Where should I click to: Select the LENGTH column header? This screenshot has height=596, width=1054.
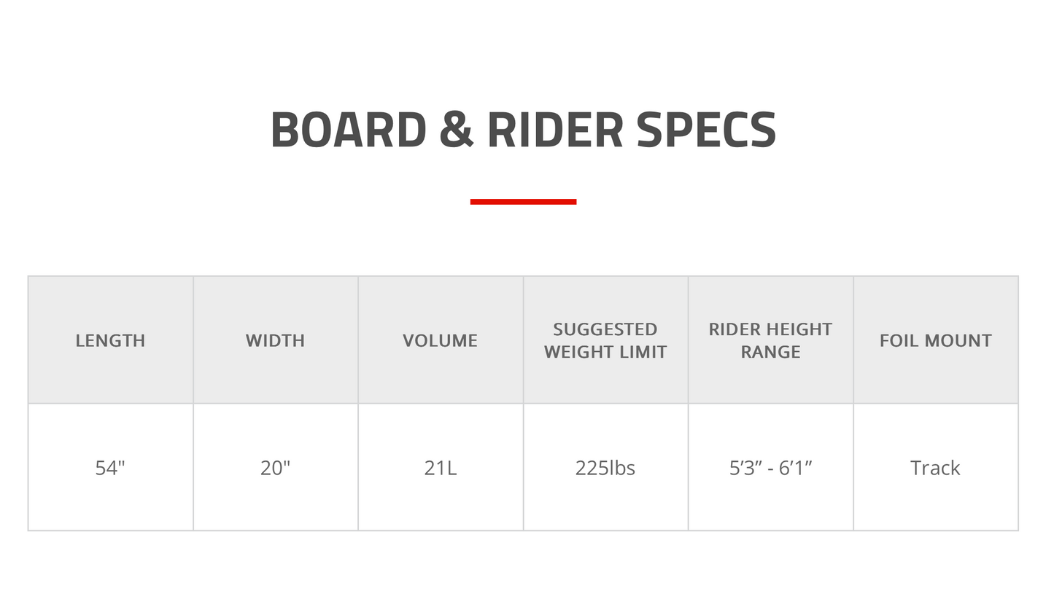point(110,340)
